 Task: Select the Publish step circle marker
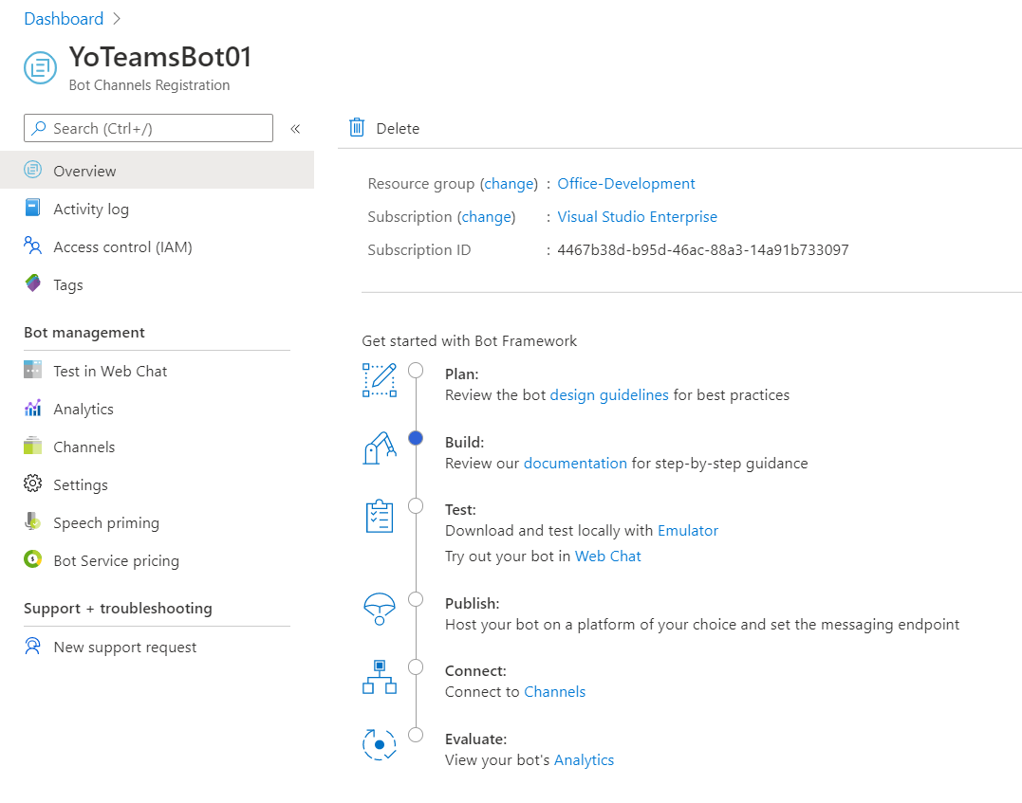[x=416, y=599]
